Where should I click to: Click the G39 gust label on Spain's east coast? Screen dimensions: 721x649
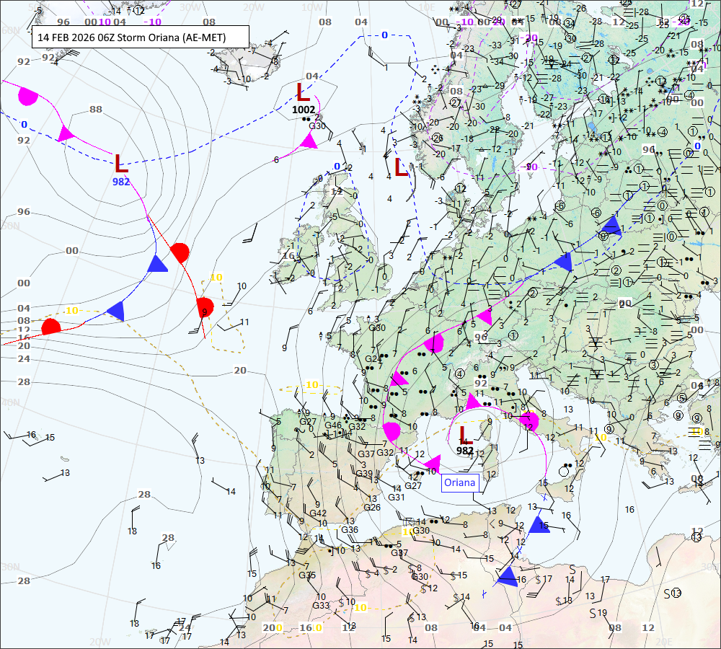point(363,474)
